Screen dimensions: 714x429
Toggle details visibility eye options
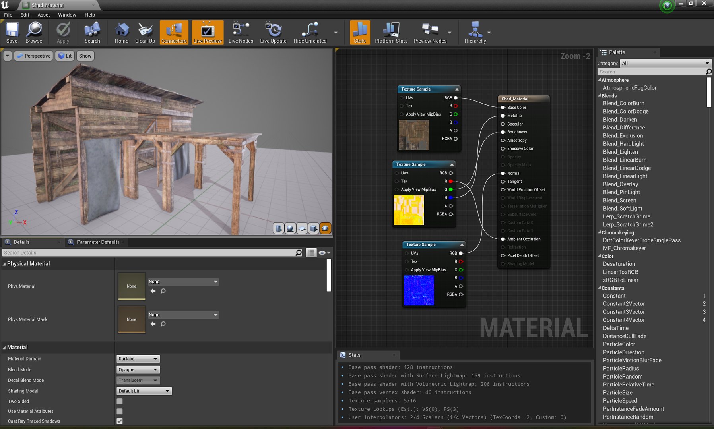tap(324, 253)
